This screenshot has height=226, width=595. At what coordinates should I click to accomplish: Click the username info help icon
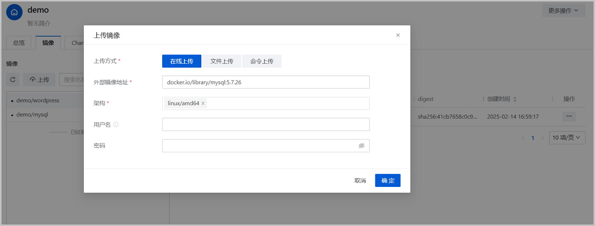tap(116, 125)
